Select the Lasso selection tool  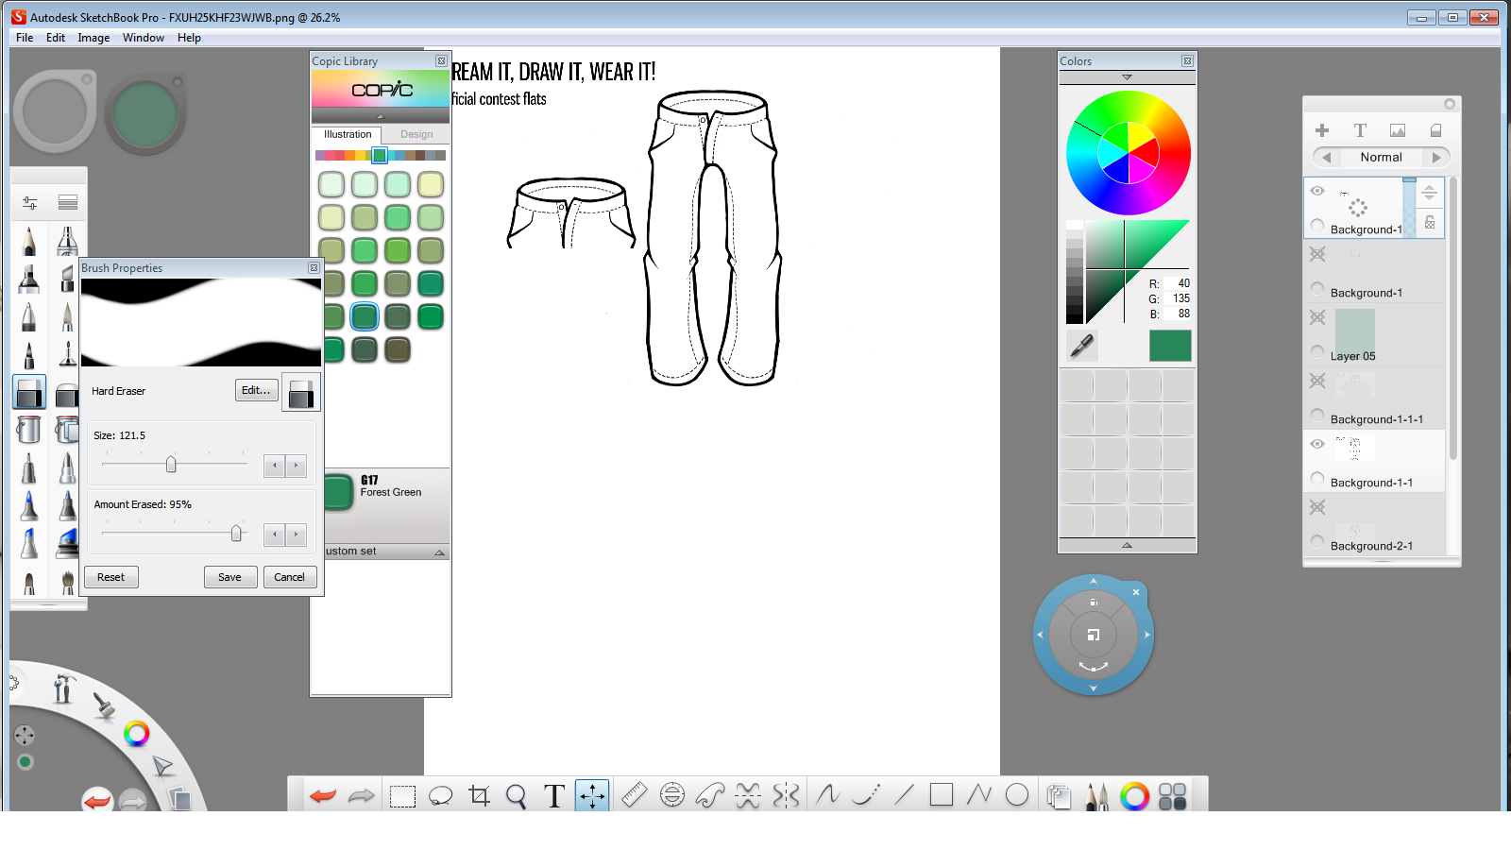pyautogui.click(x=441, y=796)
